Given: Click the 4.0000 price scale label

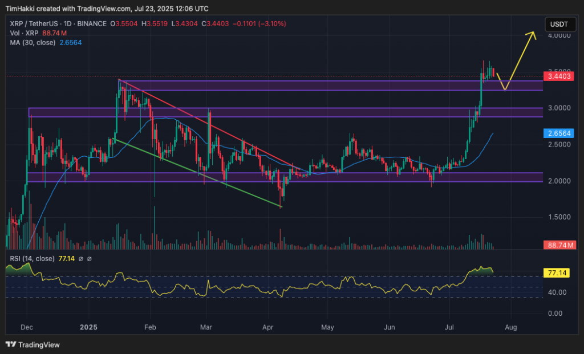Looking at the screenshot, I should (558, 35).
